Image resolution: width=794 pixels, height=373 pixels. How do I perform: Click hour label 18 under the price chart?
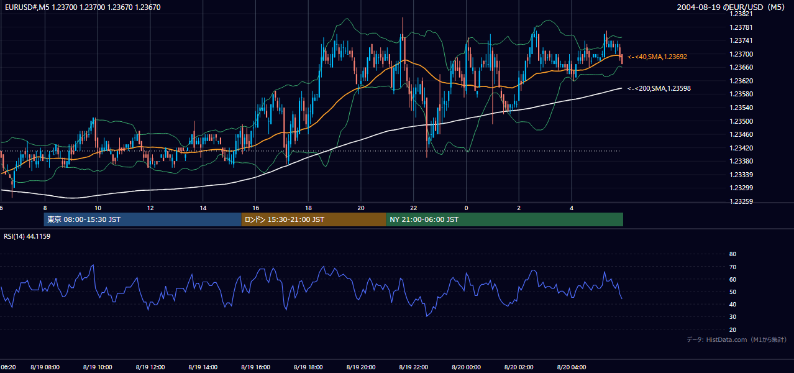(x=309, y=208)
